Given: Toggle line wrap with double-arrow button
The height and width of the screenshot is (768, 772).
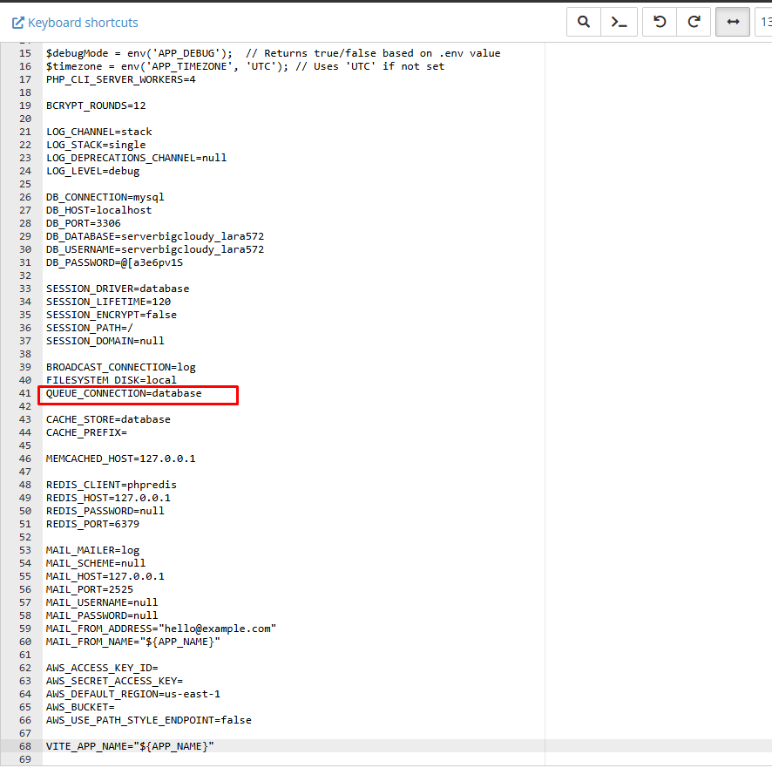Looking at the screenshot, I should 733,22.
